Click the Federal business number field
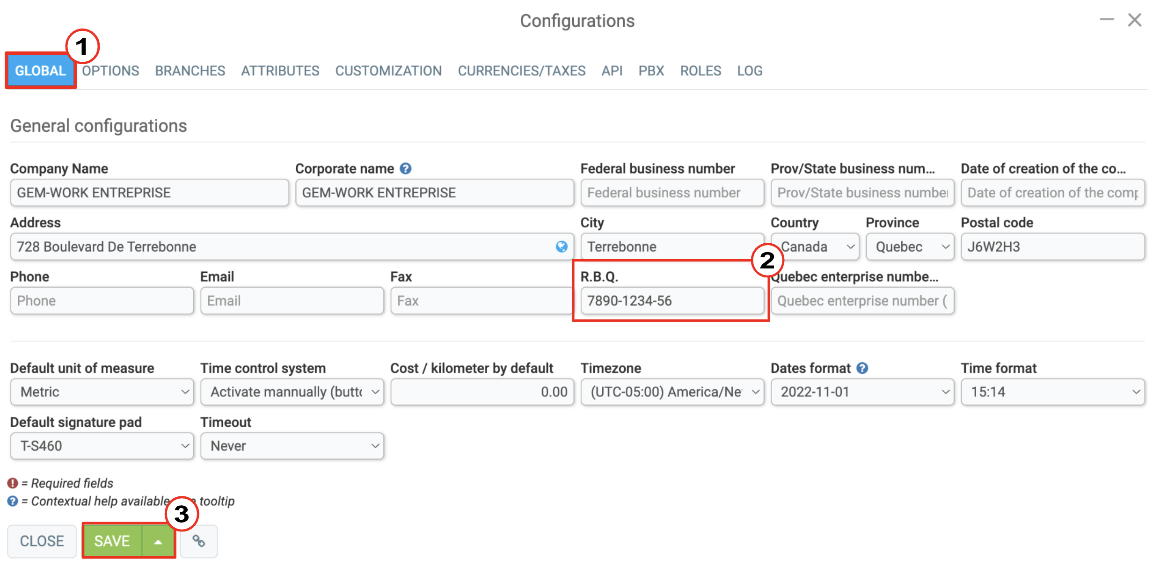The height and width of the screenshot is (567, 1153). (x=672, y=193)
